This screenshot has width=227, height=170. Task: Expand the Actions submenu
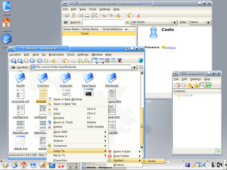click(x=77, y=141)
